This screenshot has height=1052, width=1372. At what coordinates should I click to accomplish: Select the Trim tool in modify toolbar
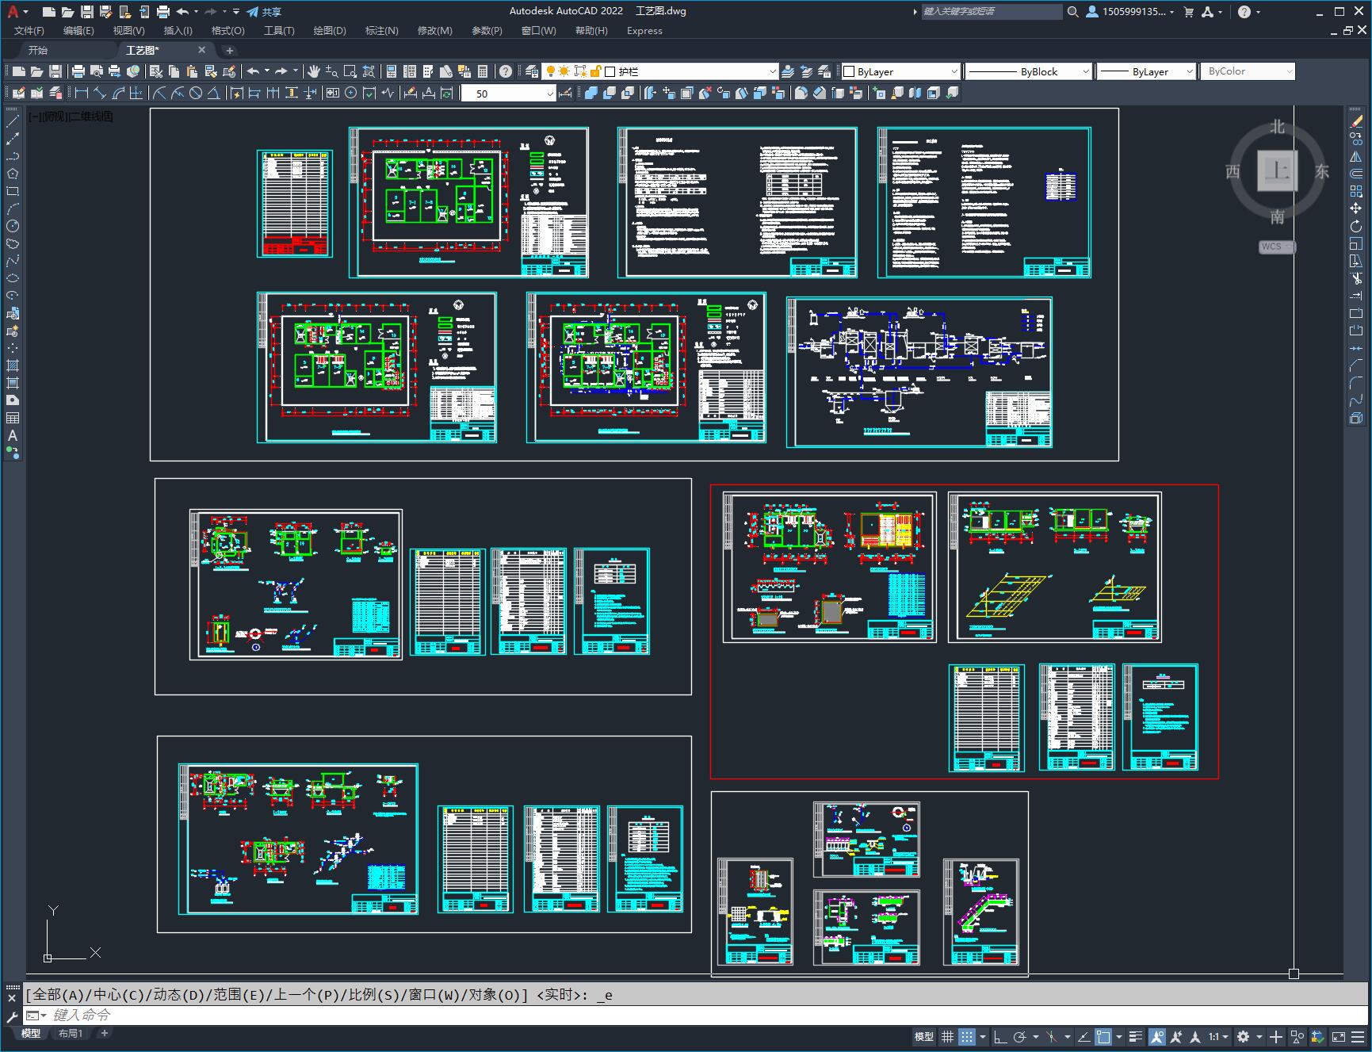1356,278
